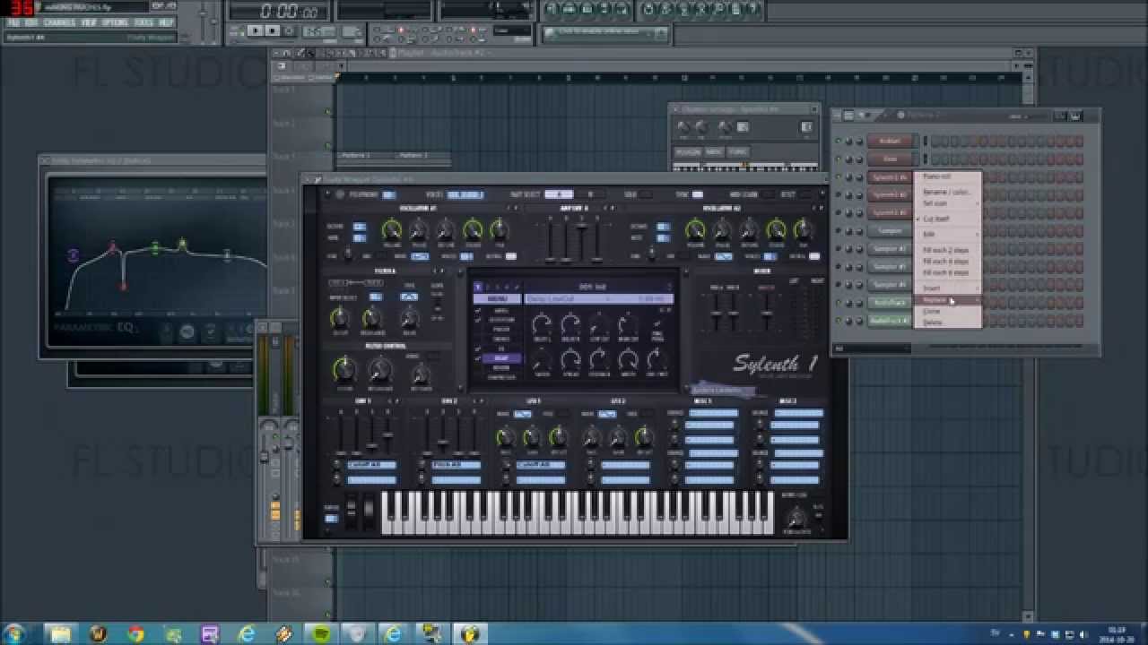Viewport: 1148px width, 645px height.
Task: Open the Mixer view shortcut icon
Action: [622, 9]
